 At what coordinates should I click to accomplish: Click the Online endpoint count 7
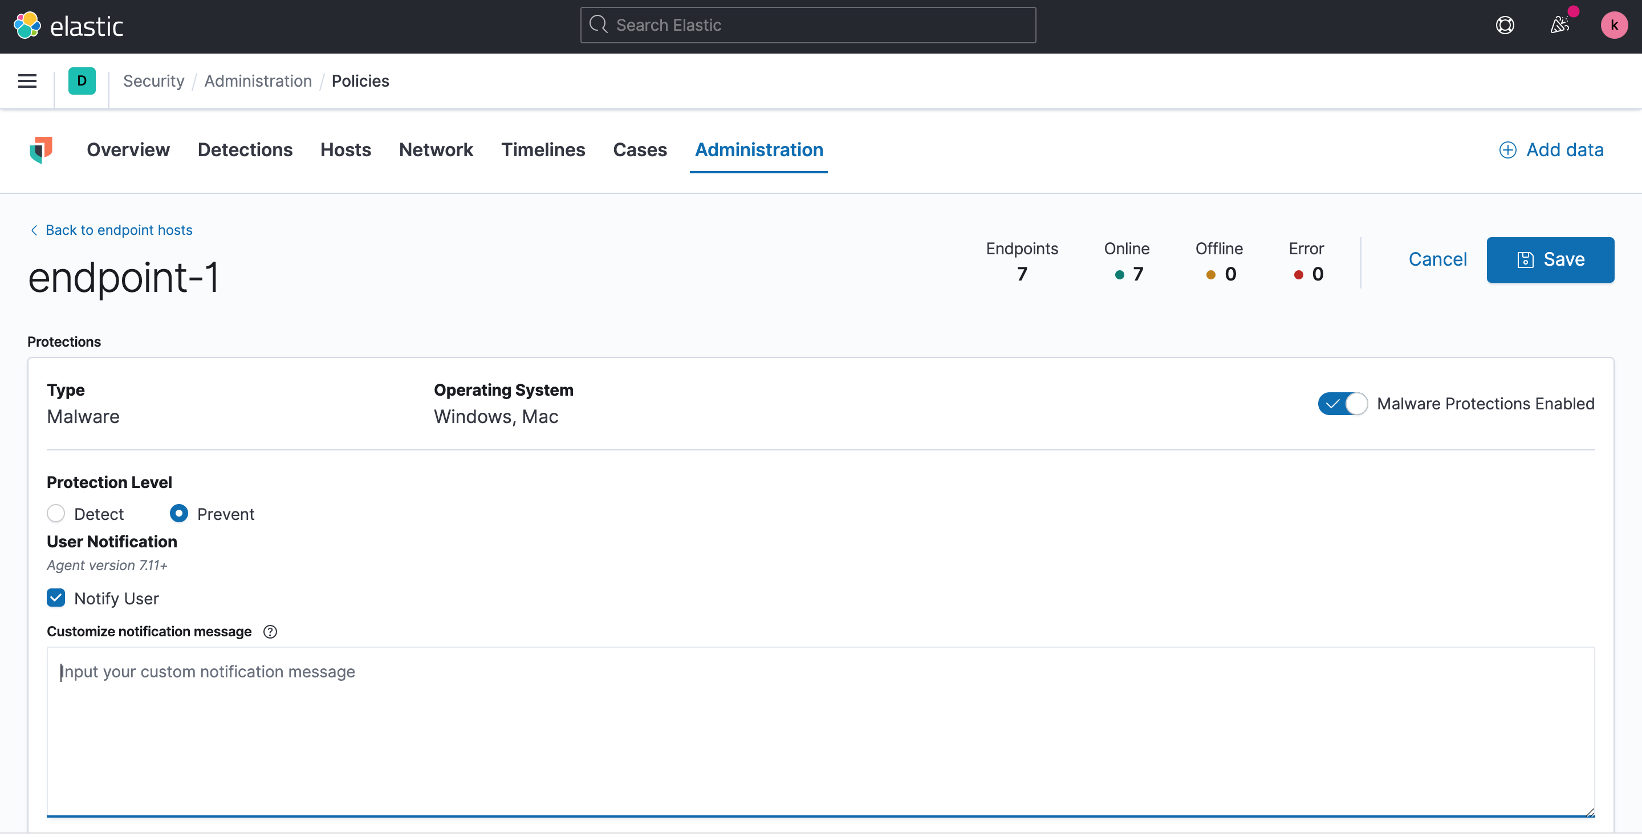(1138, 274)
